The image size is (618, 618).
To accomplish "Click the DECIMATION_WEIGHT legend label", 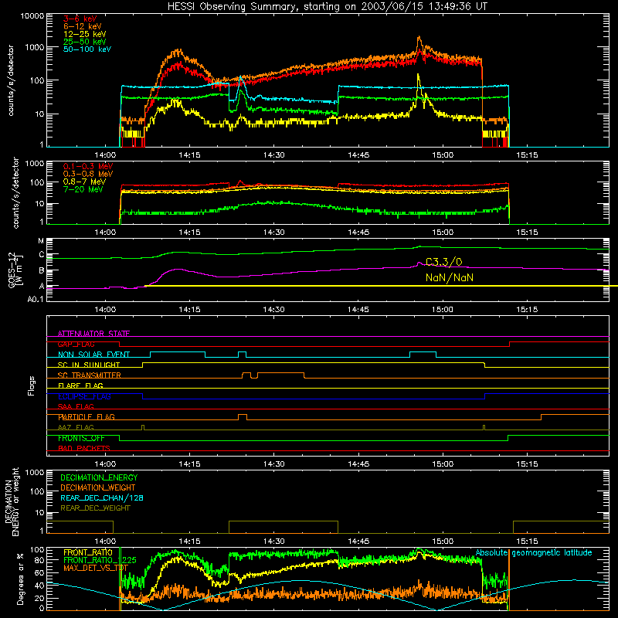I will pyautogui.click(x=98, y=488).
